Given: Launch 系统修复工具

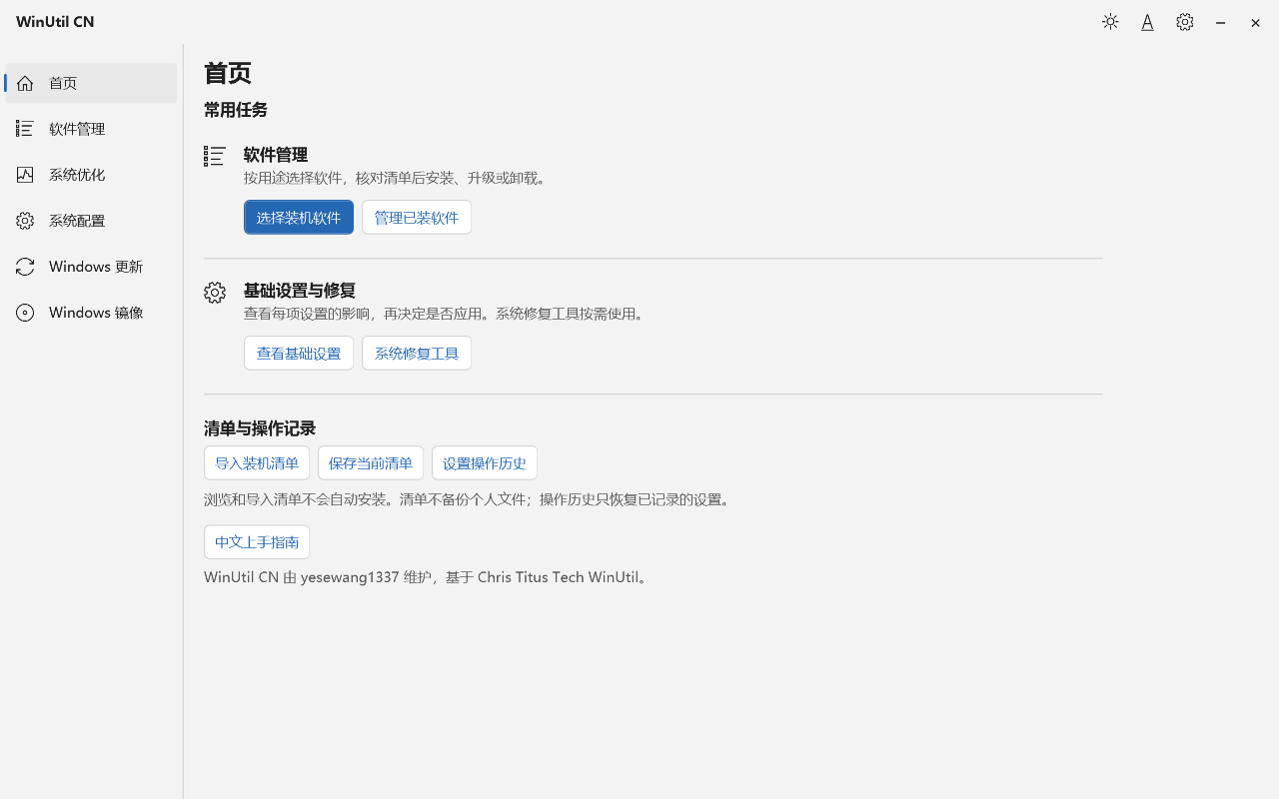Looking at the screenshot, I should click(417, 353).
